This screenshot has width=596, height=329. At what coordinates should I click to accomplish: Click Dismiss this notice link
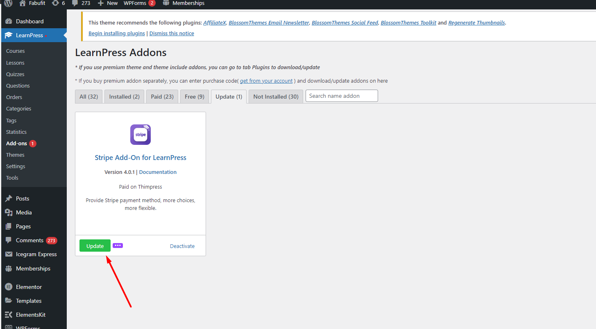pyautogui.click(x=172, y=33)
